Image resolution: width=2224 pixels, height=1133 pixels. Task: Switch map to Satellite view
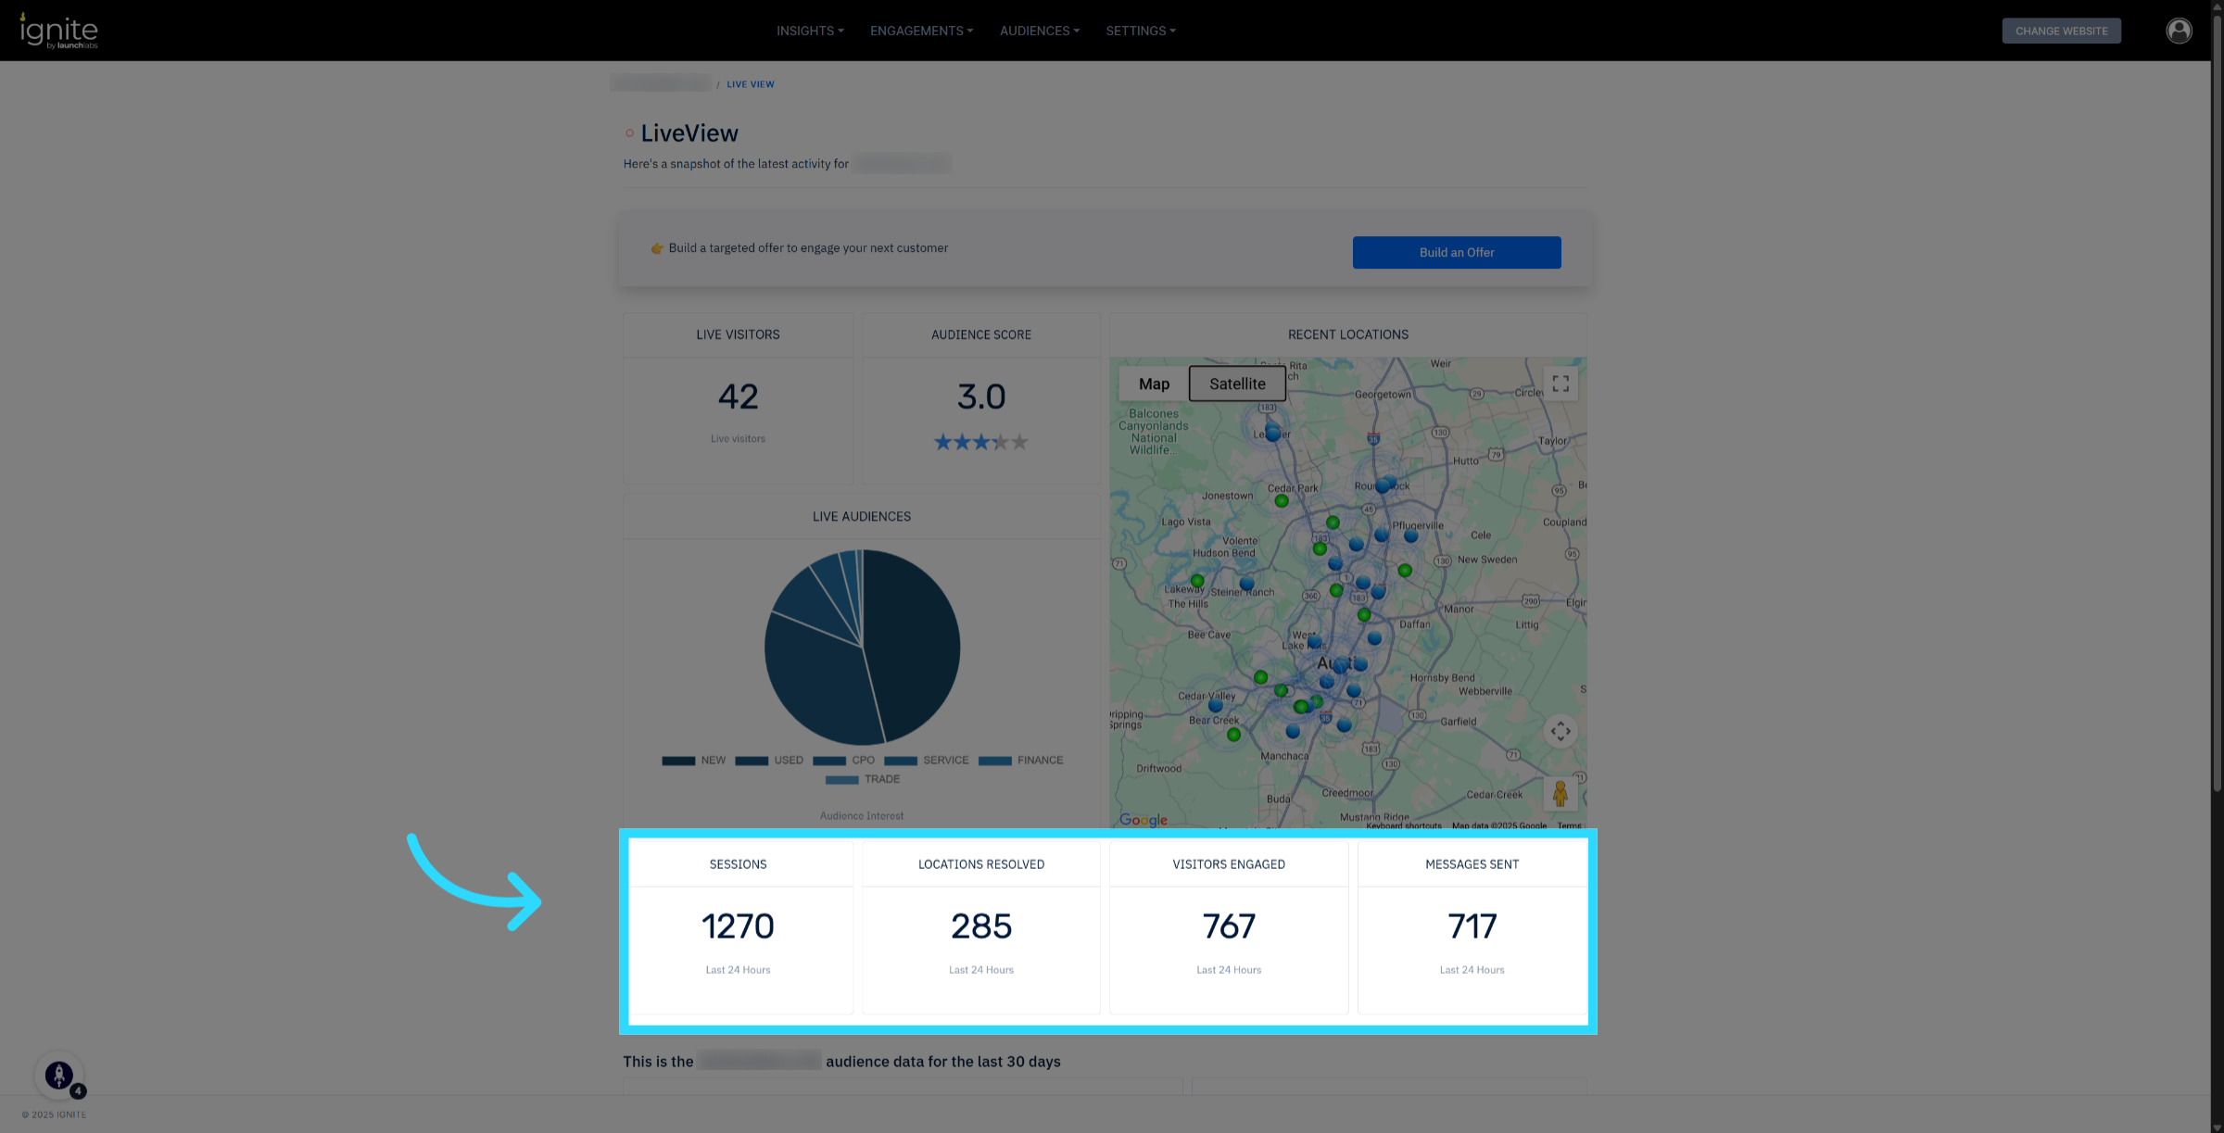click(x=1236, y=384)
